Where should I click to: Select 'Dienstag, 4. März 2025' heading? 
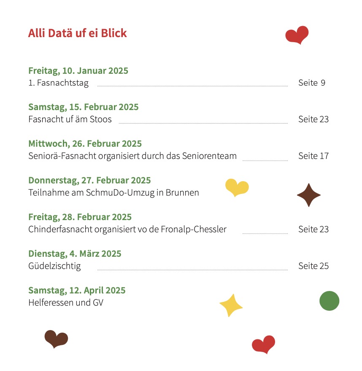75,254
